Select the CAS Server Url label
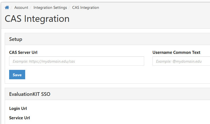This screenshot has width=210, height=124. (x=23, y=52)
